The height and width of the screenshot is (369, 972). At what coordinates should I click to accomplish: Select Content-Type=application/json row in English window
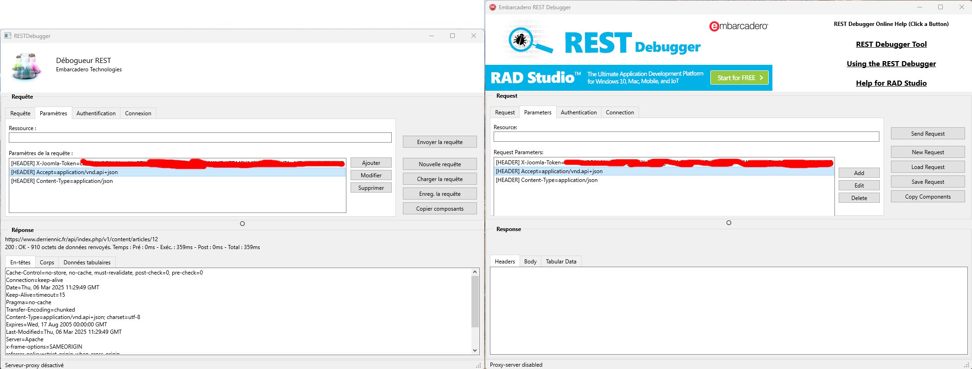664,180
